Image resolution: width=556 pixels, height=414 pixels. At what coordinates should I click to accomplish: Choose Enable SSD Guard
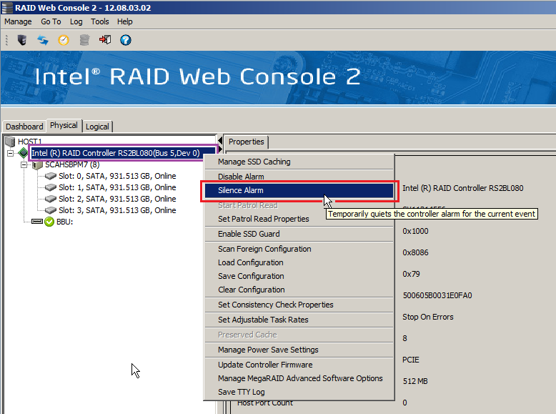click(299, 234)
